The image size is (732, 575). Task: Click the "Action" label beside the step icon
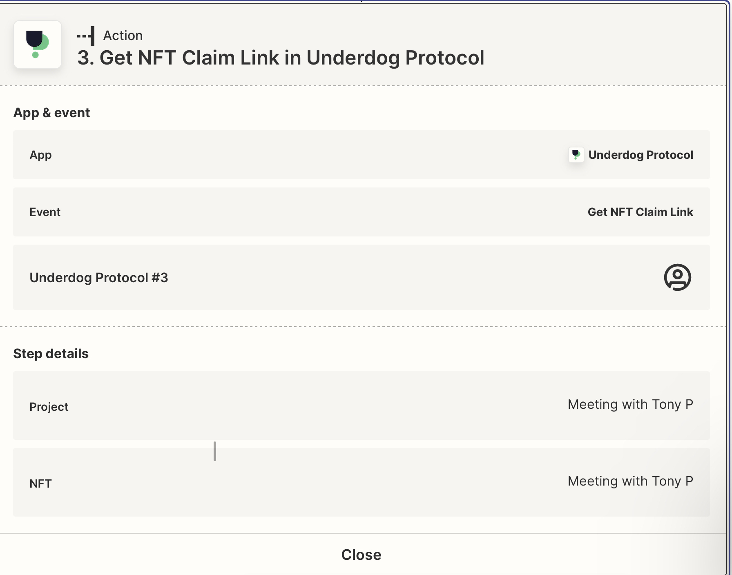123,36
